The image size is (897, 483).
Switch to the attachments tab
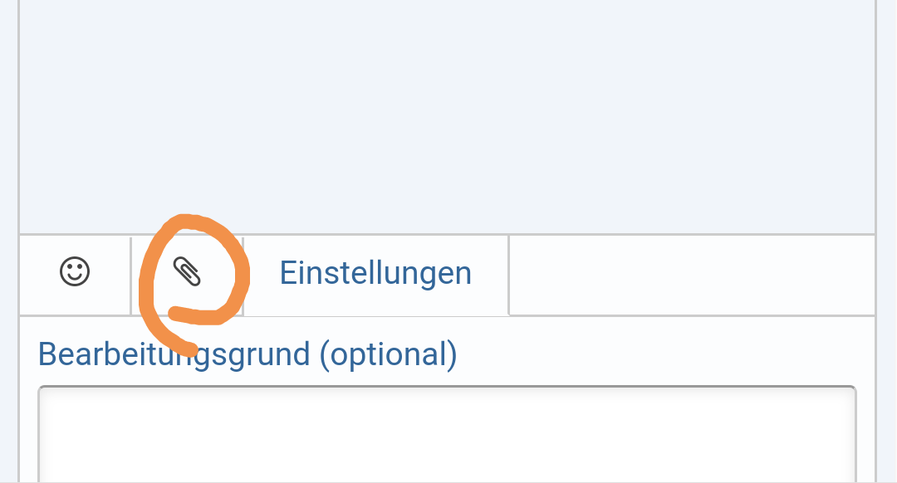coord(187,272)
